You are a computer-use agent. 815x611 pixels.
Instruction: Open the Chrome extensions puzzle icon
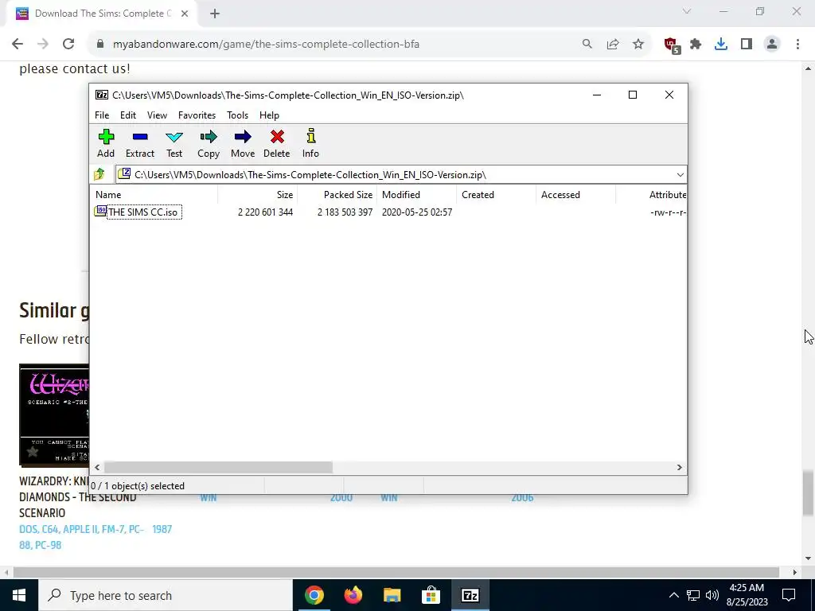(696, 45)
